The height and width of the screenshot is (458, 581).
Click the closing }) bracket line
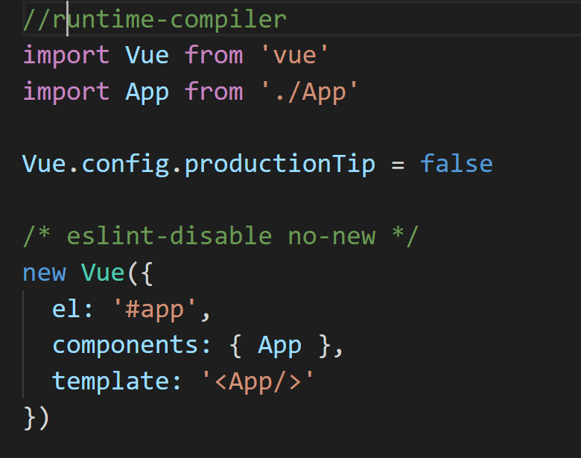point(36,418)
